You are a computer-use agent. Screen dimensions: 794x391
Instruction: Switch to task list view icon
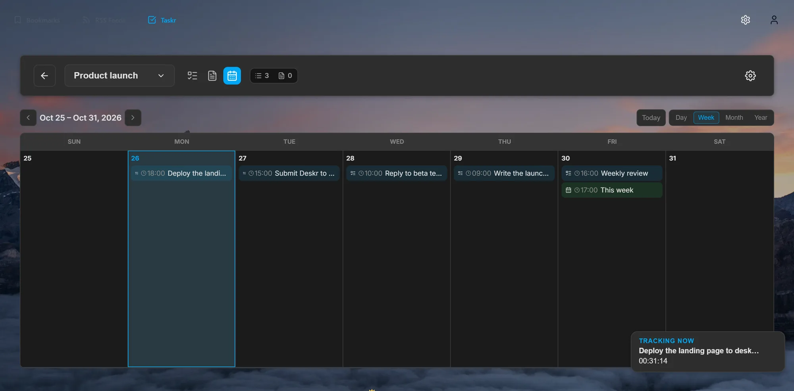point(192,76)
